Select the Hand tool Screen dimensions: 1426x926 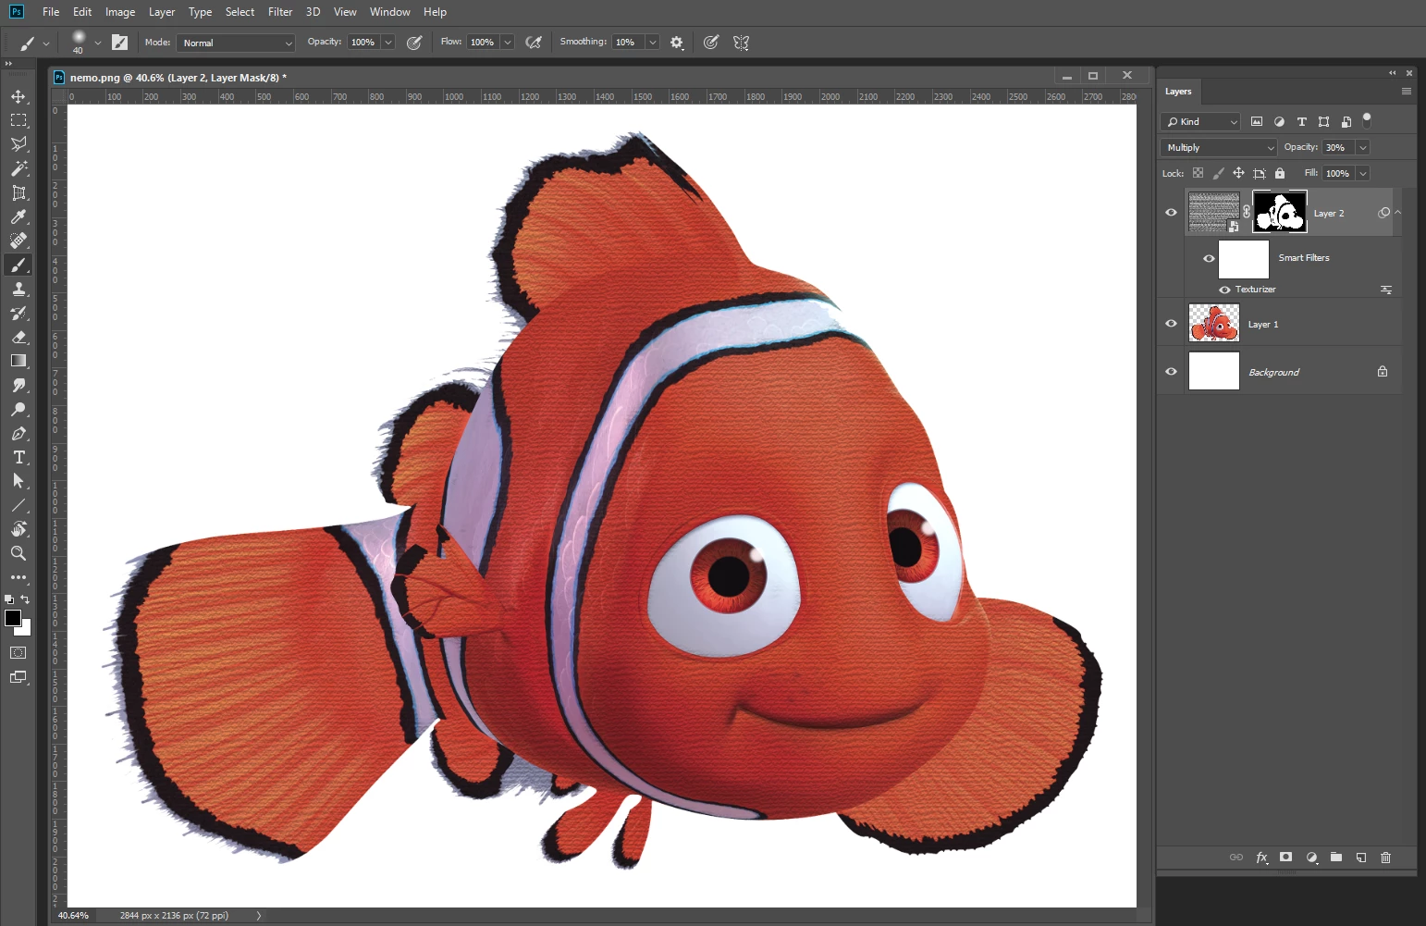pos(18,529)
